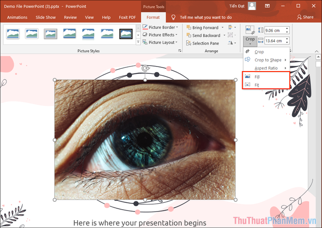
Task: Click Send Backward button
Action: [x=203, y=35]
